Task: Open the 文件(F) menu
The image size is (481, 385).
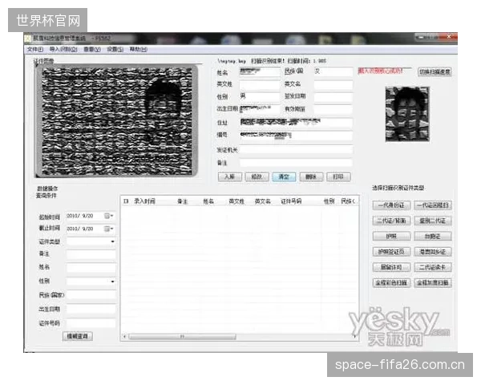Action: [35, 50]
